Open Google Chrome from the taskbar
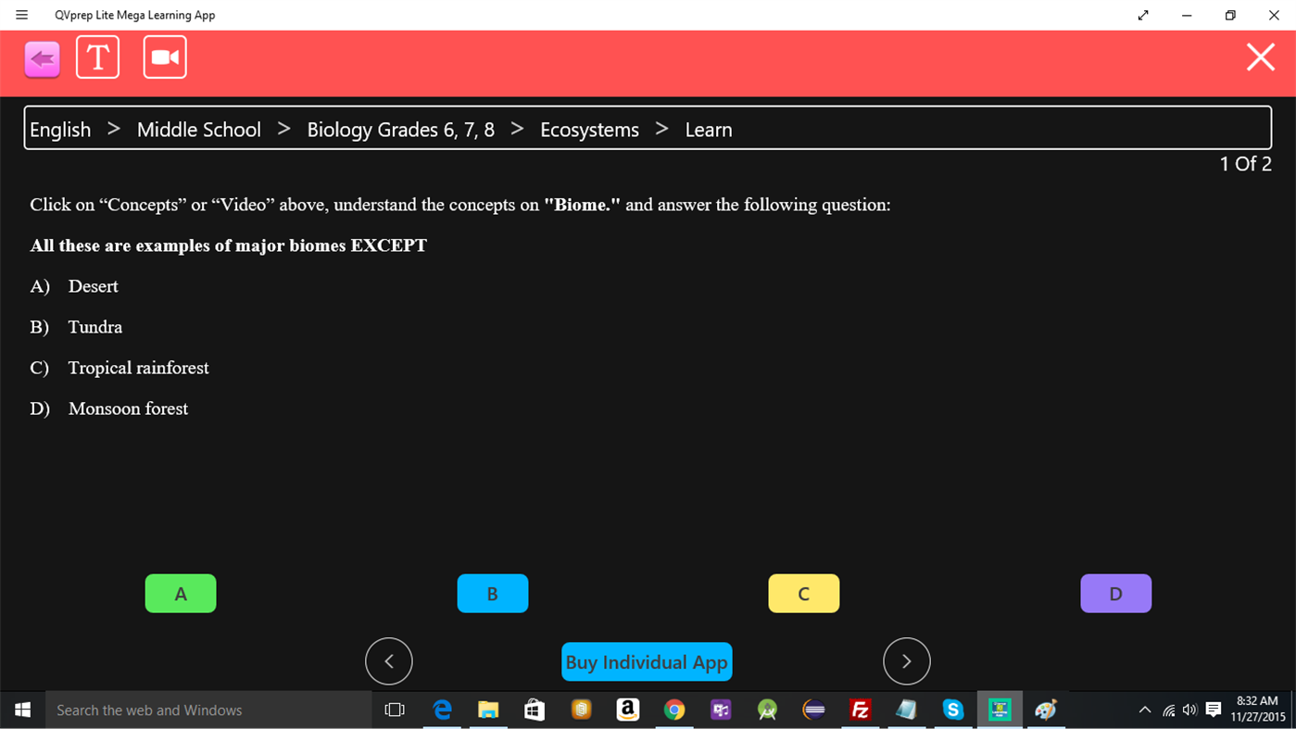 pyautogui.click(x=674, y=710)
